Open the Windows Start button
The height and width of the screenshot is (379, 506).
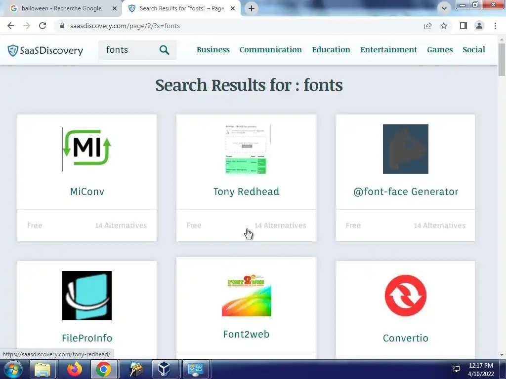(12, 369)
